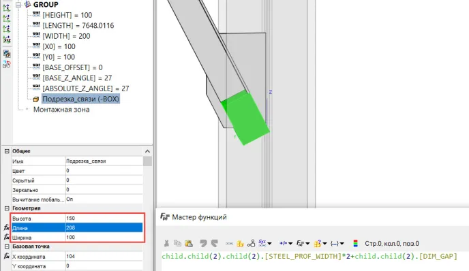Click the cut scissors icon

tap(166, 244)
